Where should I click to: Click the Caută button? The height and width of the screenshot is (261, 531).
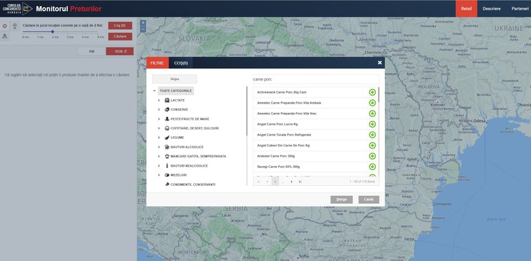tap(369, 200)
